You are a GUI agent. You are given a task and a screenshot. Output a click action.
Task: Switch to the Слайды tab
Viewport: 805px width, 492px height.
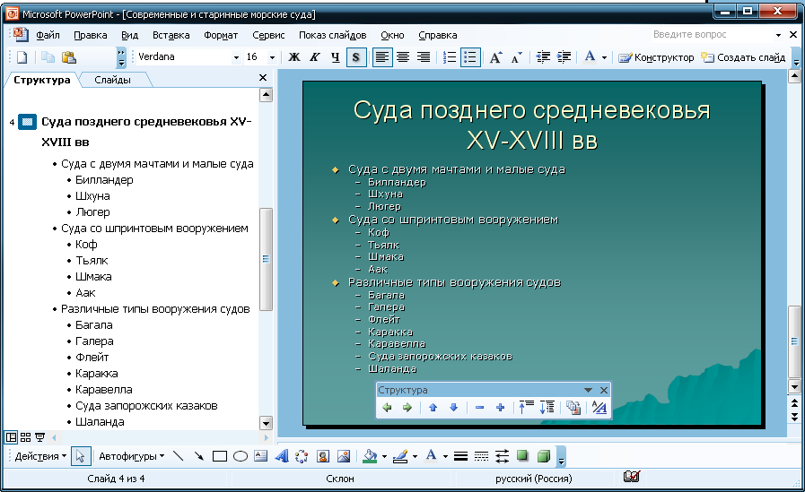112,80
